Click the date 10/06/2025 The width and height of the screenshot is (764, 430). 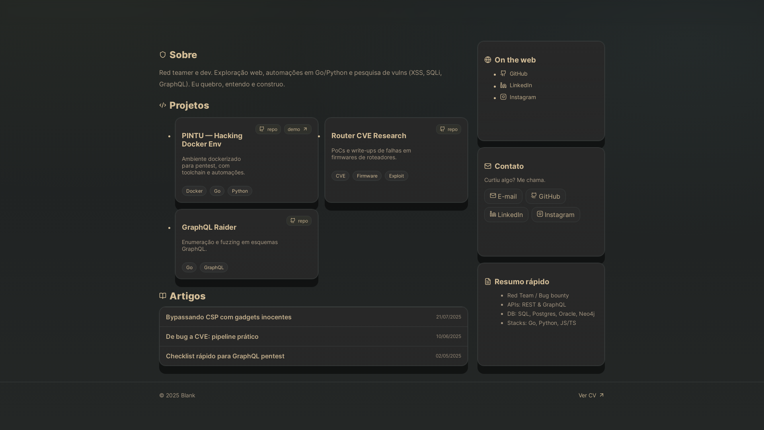click(x=448, y=336)
